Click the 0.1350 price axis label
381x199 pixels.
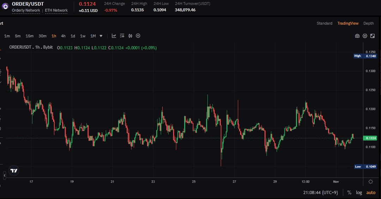370,52
